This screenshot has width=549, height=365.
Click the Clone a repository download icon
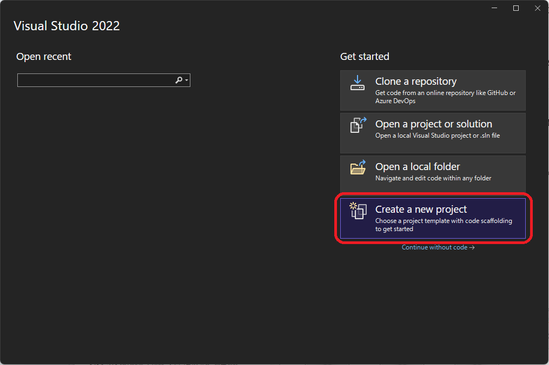[x=358, y=83]
